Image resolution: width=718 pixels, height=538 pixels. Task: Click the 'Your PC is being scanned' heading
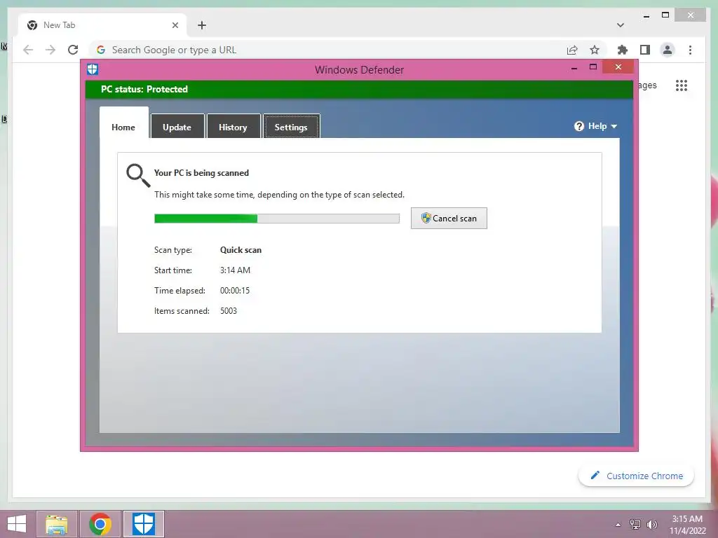(x=201, y=173)
